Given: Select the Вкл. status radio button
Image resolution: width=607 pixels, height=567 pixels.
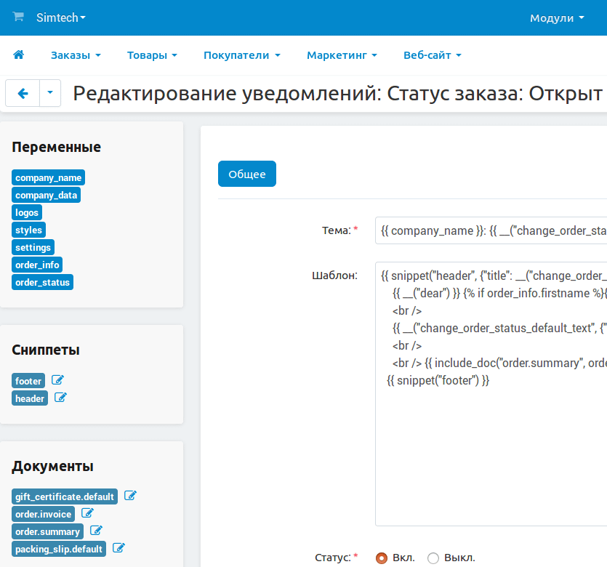Looking at the screenshot, I should tap(382, 558).
